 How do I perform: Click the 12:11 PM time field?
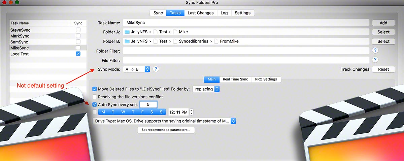pos(178,112)
